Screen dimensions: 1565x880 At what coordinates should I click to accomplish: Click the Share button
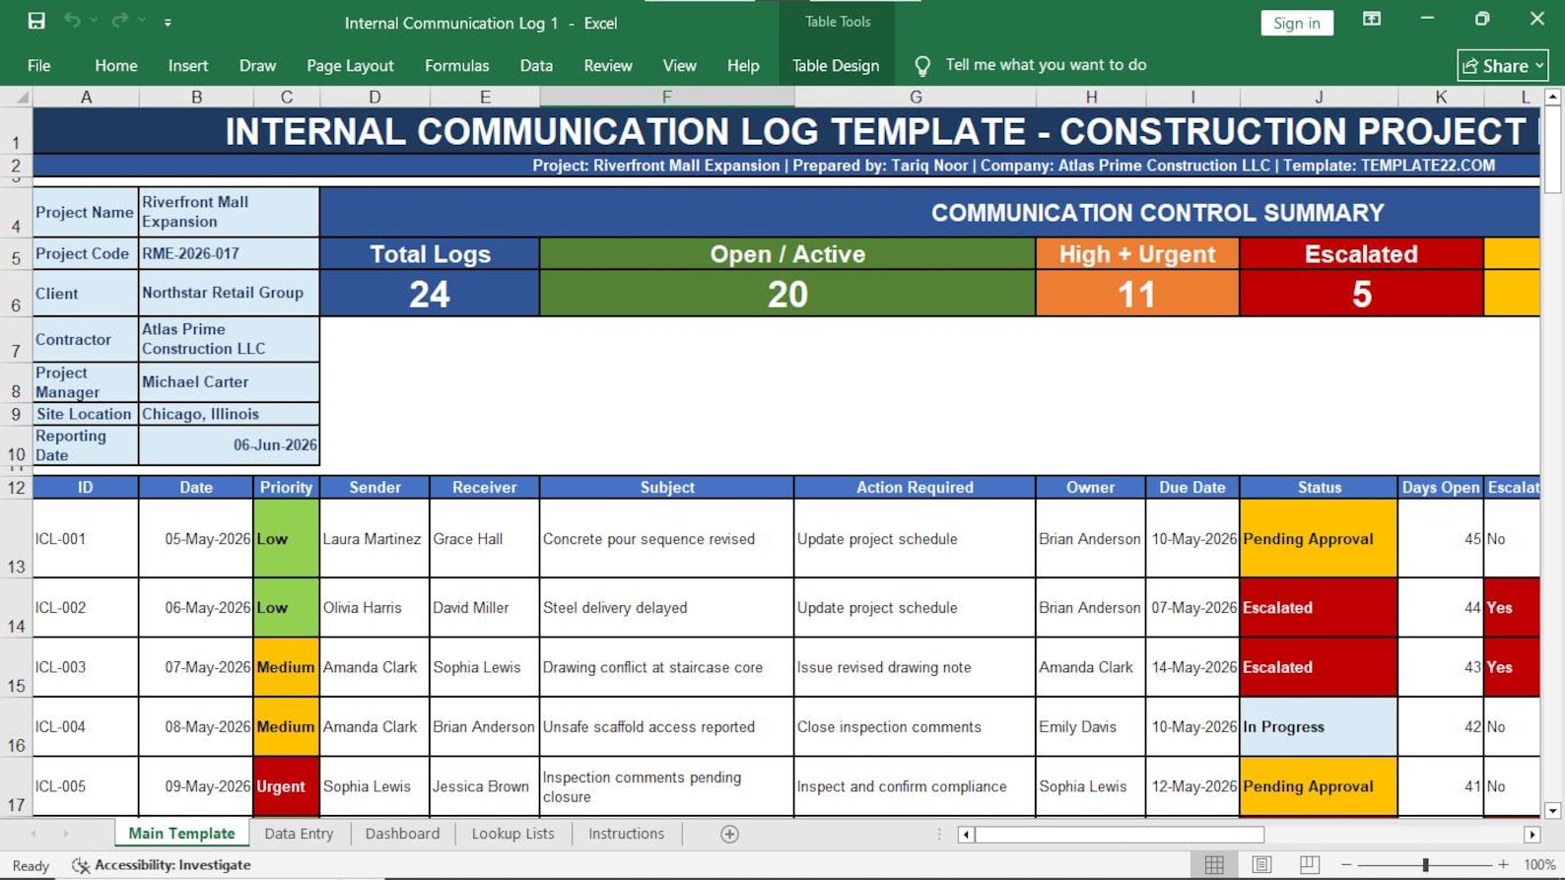point(1503,65)
